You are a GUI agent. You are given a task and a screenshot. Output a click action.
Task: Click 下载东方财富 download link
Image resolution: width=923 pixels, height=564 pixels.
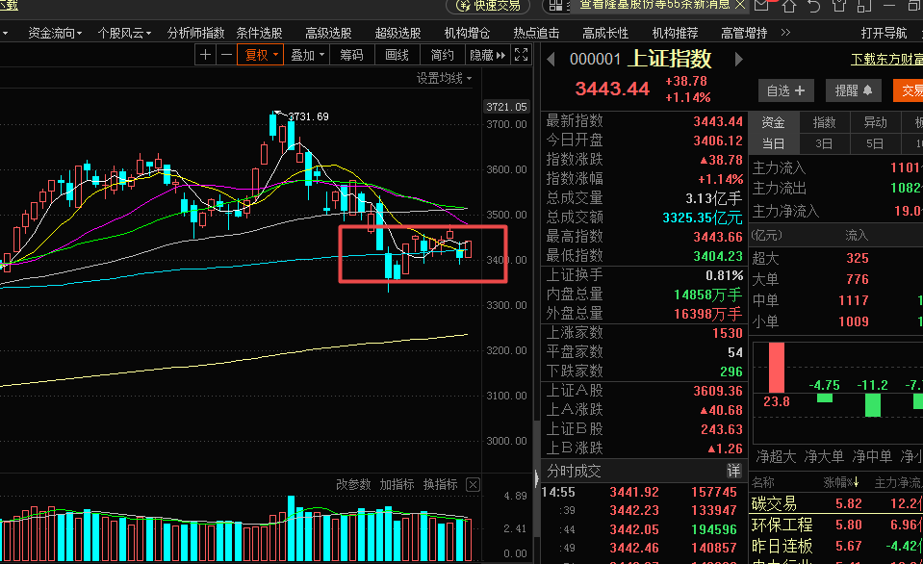click(x=886, y=59)
